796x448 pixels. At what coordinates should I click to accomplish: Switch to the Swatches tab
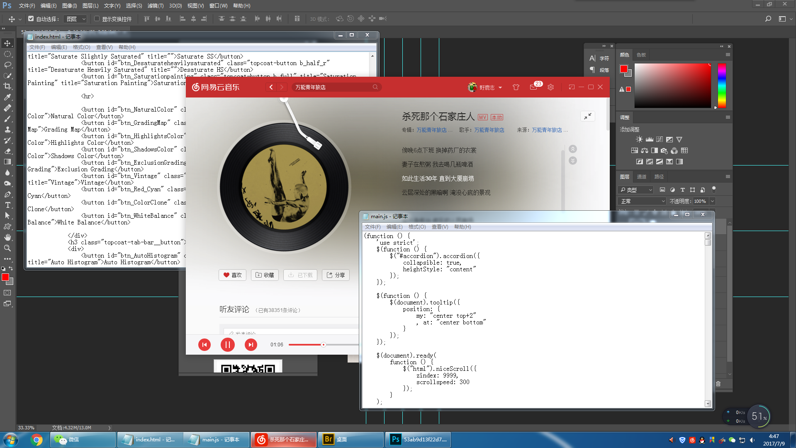pos(641,54)
